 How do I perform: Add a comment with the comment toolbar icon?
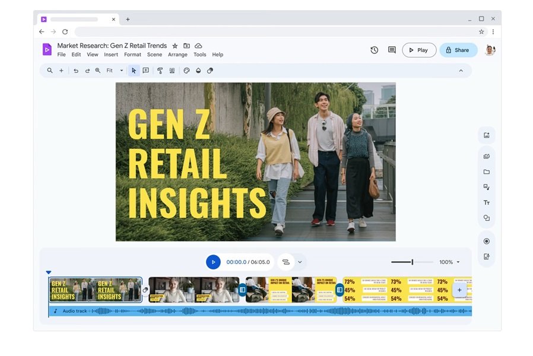145,70
